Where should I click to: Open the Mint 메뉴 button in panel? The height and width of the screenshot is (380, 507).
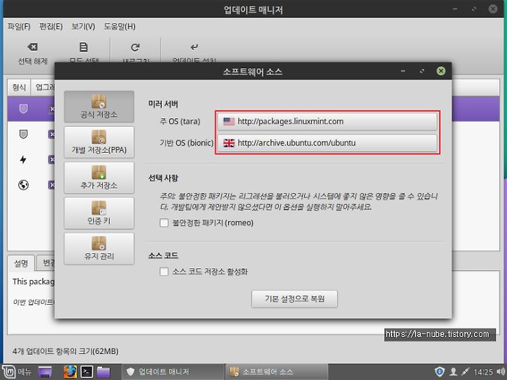(x=17, y=372)
